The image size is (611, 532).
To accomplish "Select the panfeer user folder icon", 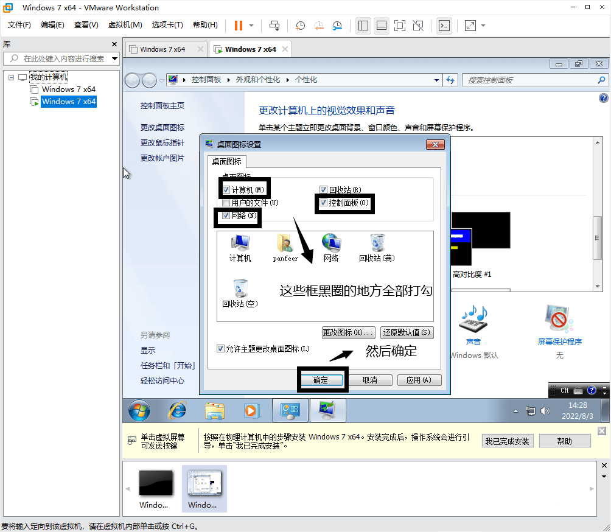I will pos(285,249).
